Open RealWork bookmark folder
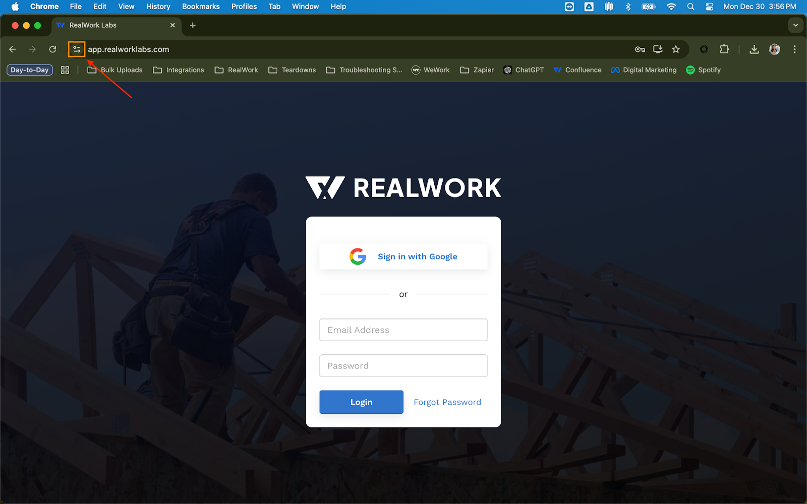The height and width of the screenshot is (504, 807). (x=236, y=70)
